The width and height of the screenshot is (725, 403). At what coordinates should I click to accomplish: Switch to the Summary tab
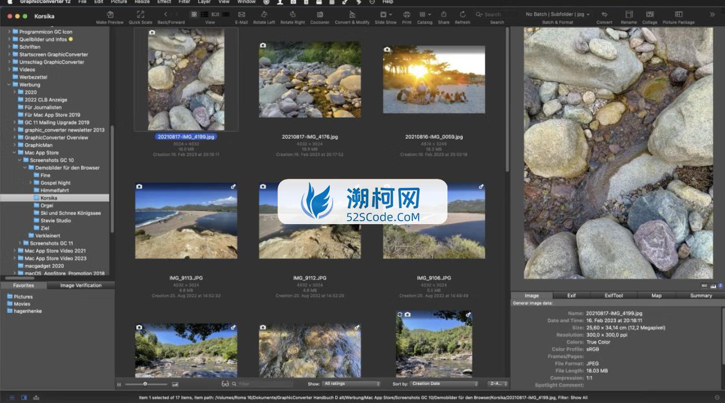point(701,295)
